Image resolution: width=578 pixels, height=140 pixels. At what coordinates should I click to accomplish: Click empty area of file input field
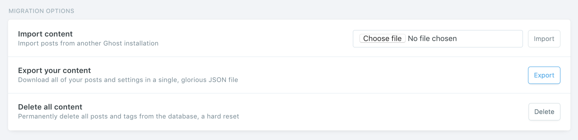click(x=489, y=39)
